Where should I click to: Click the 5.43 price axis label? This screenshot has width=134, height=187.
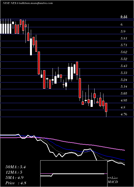click(x=124, y=66)
